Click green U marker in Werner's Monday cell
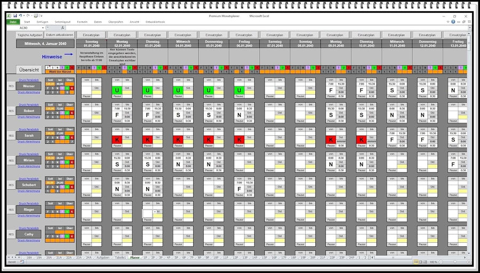This screenshot has width=480, height=273. point(116,90)
